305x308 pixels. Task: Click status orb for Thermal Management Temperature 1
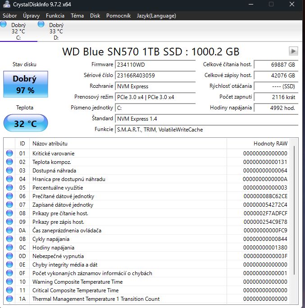pos(9,299)
